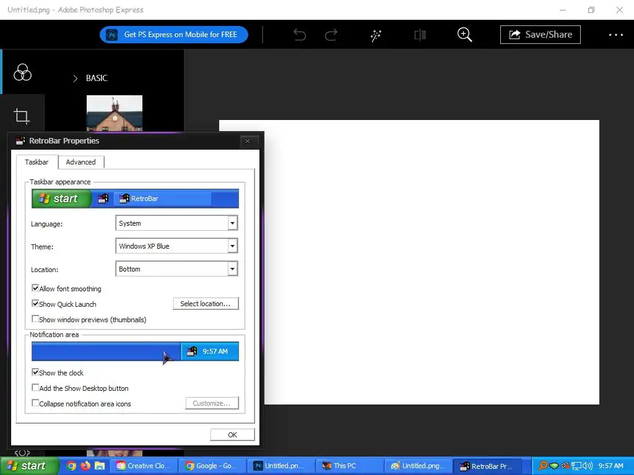This screenshot has width=634, height=475.
Task: Open the Language dropdown
Action: tap(176, 223)
